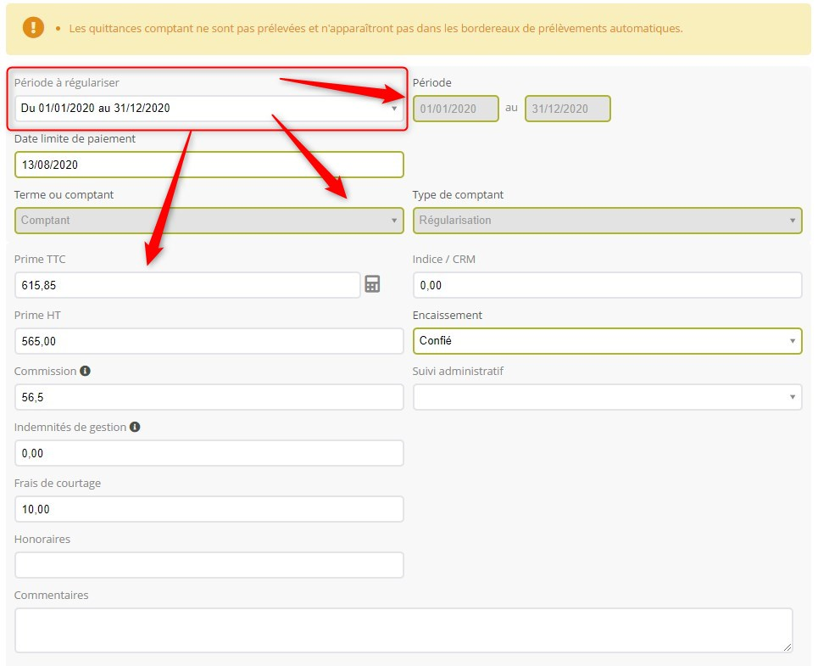Click the Indice / CRM field

click(606, 286)
